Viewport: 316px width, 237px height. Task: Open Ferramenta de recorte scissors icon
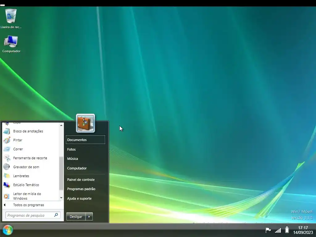[7, 158]
